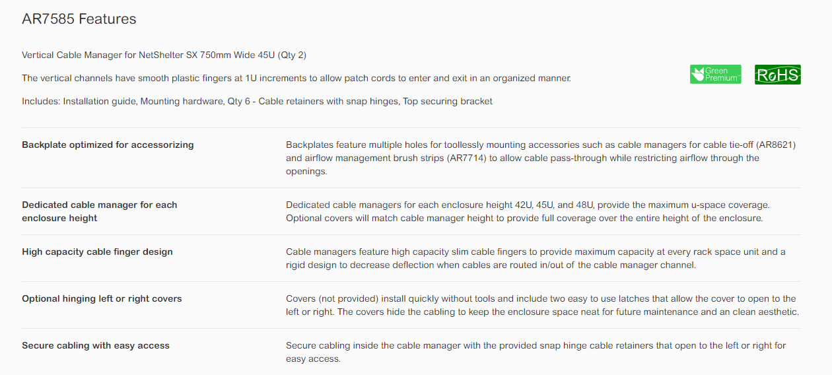The height and width of the screenshot is (375, 832).
Task: Click the RoHS compliance logo
Action: 777,75
